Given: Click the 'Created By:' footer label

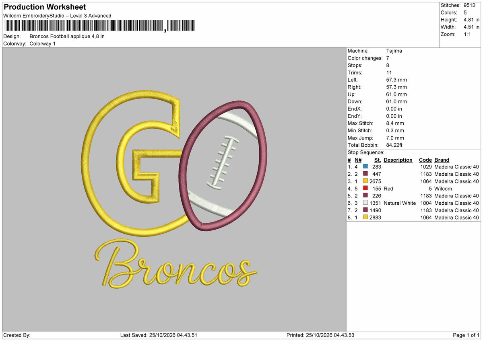Looking at the screenshot, I should (x=17, y=335).
